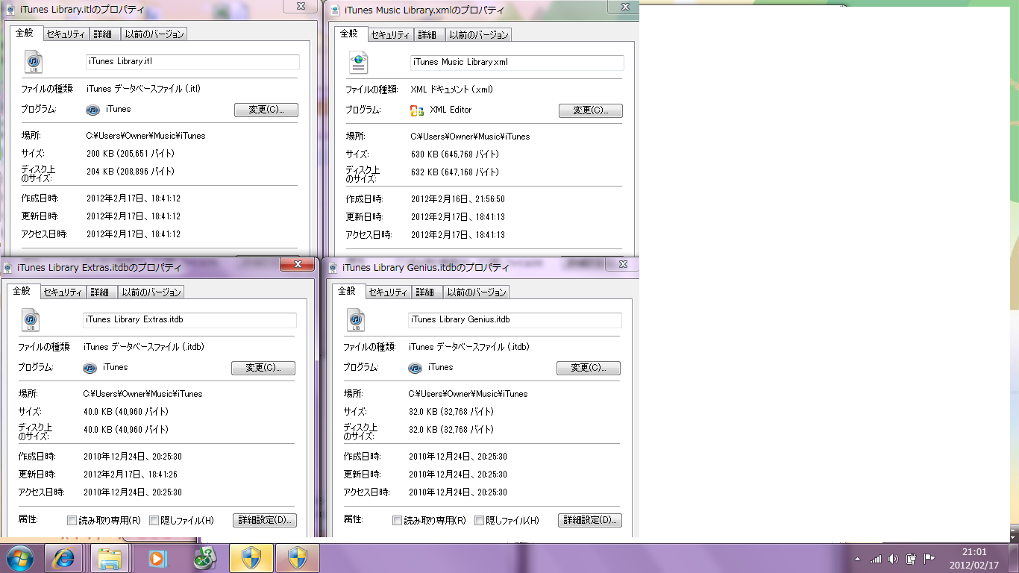Click modified date 2012年2月17日、18:41:26
Viewport: 1019px width, 573px height.
(x=131, y=475)
